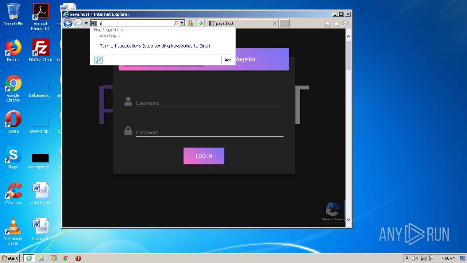This screenshot has width=467, height=263.
Task: Open the network tray icon
Action: [x=423, y=258]
